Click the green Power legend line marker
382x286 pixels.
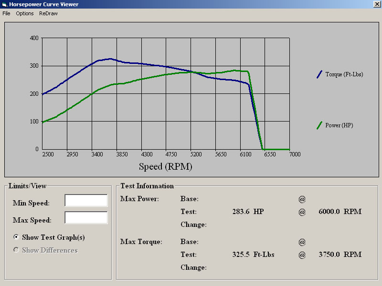click(x=319, y=125)
